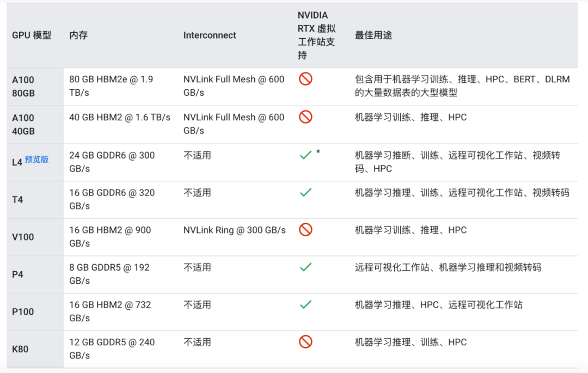Viewport: 588px width, 373px height.
Task: Click the 80 GB HBM2e memory cell
Action: point(111,85)
